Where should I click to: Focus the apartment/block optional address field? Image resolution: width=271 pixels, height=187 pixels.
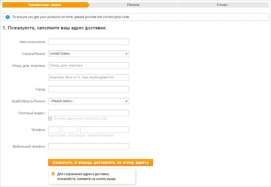[x=88, y=77]
